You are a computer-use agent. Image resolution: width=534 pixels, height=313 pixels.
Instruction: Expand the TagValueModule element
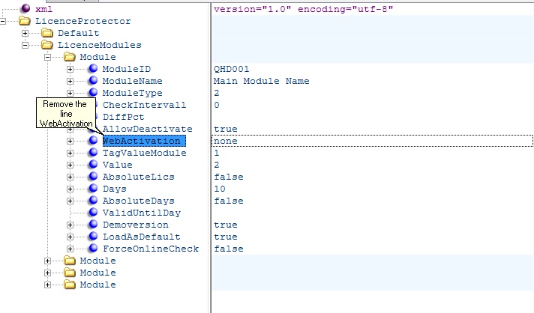point(70,153)
